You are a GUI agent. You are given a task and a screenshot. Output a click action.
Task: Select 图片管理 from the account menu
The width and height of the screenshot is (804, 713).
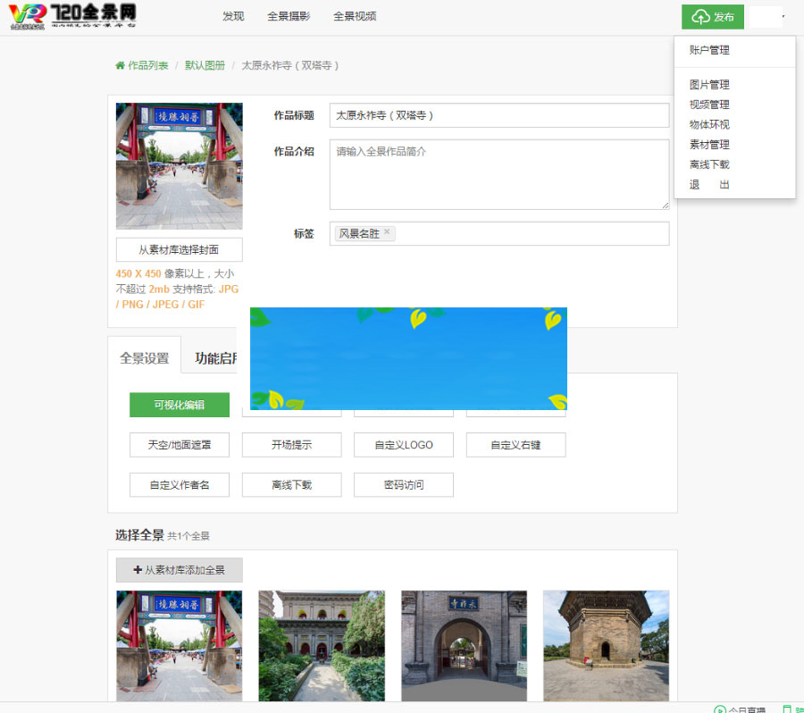coord(709,84)
